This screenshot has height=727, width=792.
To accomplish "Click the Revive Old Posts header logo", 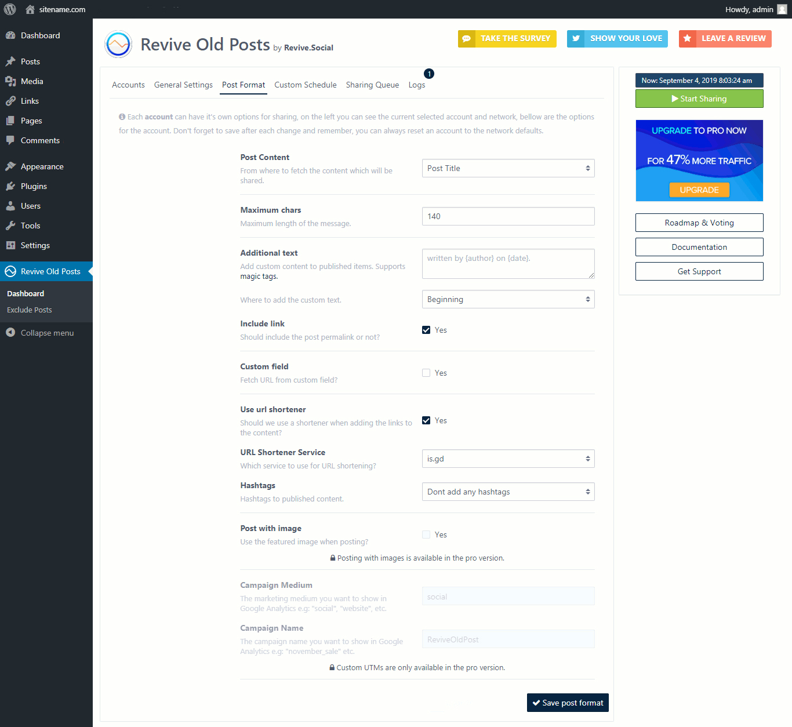I will (x=118, y=44).
